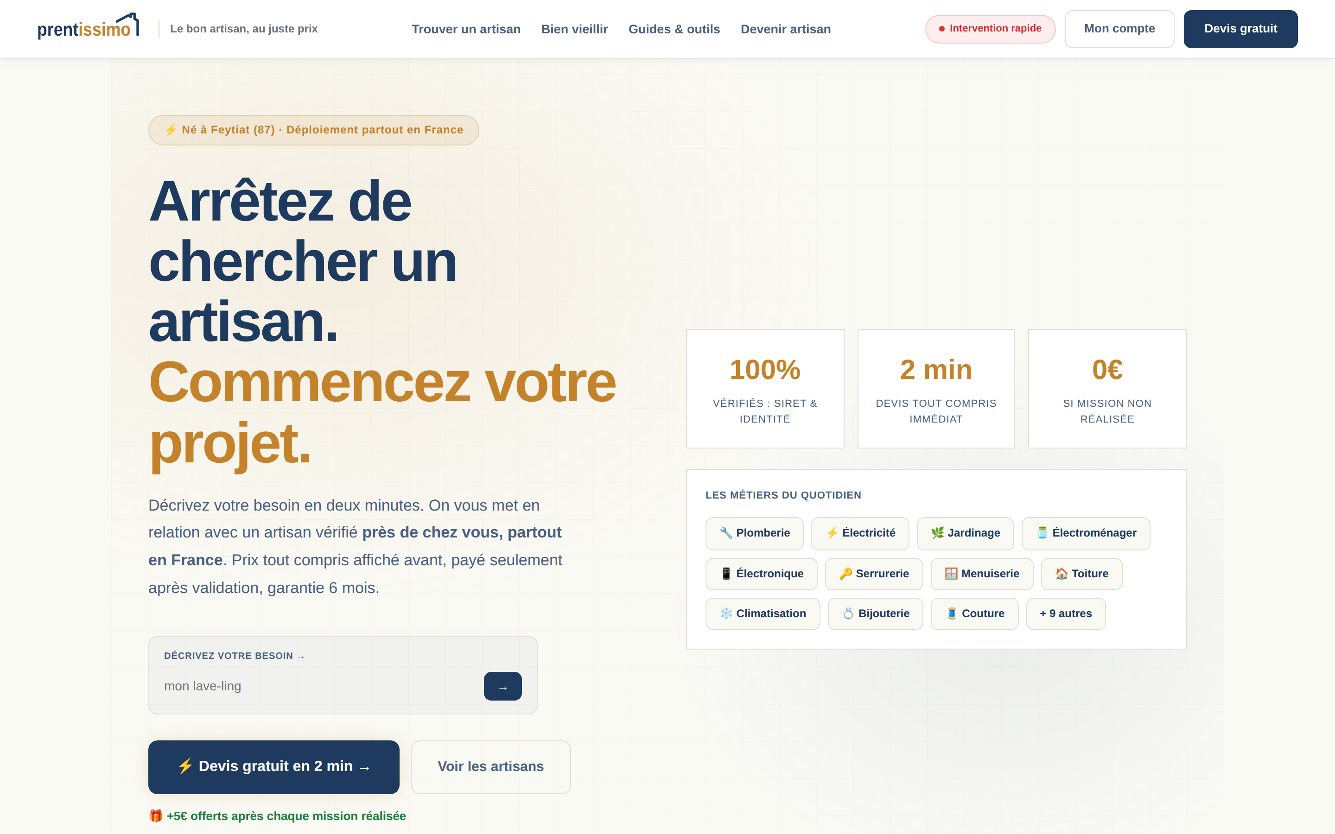Expand the '+ 9 autres' trades chip
Image resolution: width=1335 pixels, height=834 pixels.
click(x=1065, y=613)
